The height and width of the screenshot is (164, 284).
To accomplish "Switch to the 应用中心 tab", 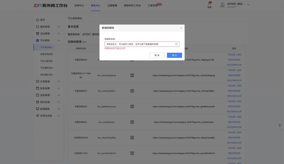I will click(x=79, y=6).
